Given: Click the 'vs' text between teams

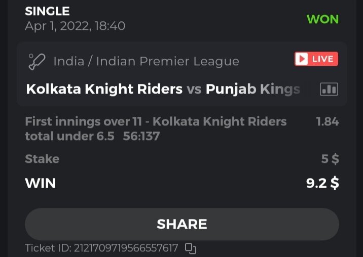Looking at the screenshot, I should (194, 90).
